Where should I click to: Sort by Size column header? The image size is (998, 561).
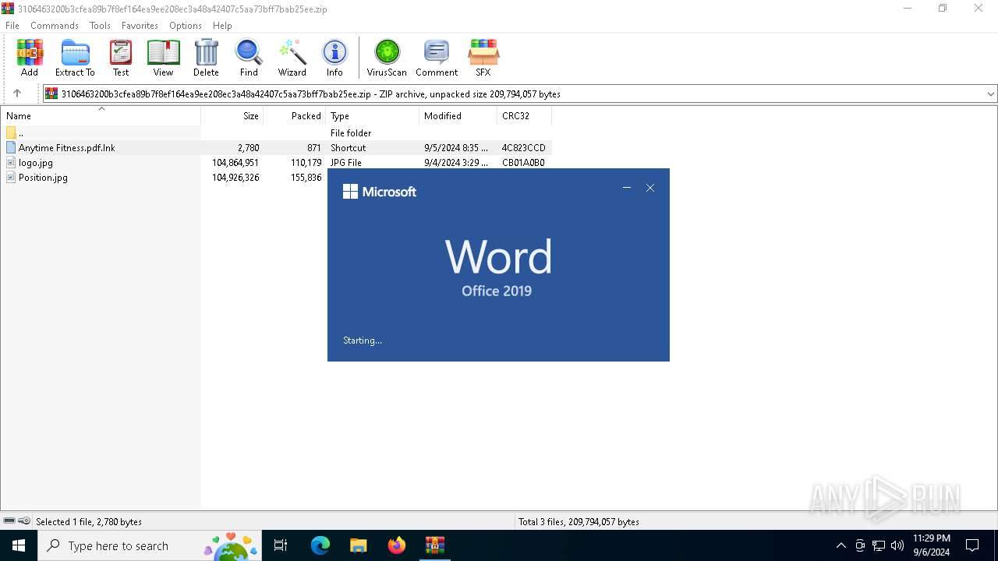[x=232, y=115]
